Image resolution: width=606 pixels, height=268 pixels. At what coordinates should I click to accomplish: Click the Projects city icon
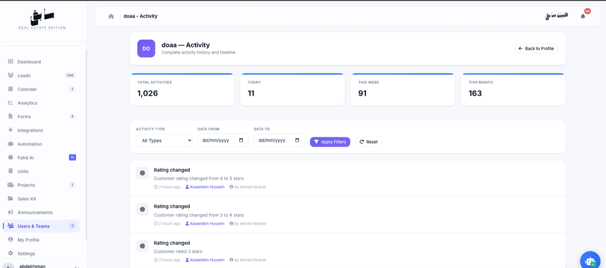[x=11, y=185]
